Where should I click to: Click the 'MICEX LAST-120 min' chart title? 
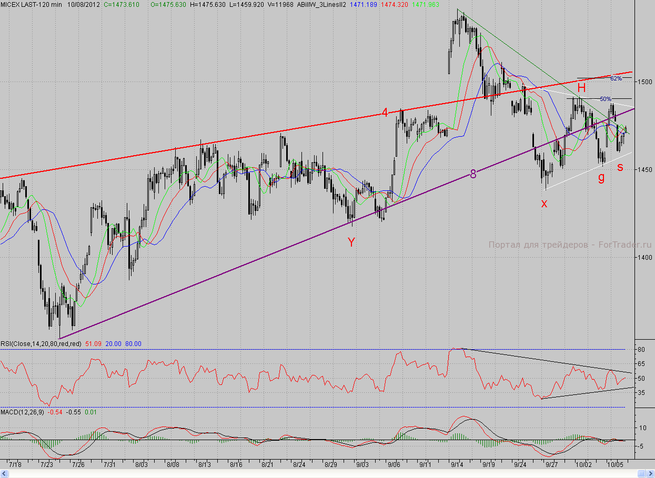pos(31,4)
